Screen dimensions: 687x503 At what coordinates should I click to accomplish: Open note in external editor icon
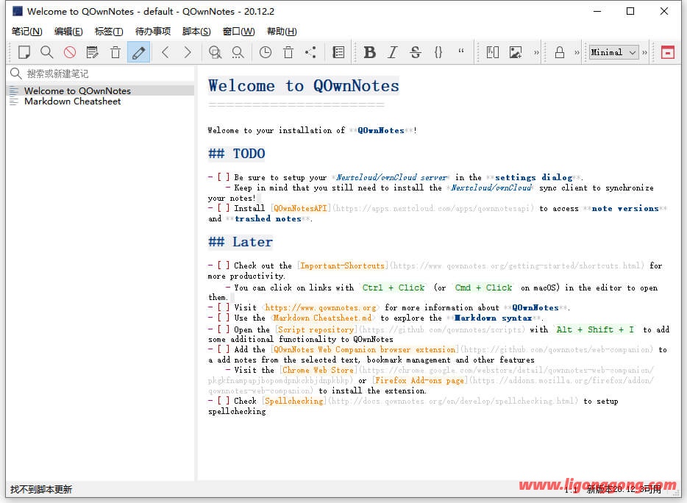(93, 52)
